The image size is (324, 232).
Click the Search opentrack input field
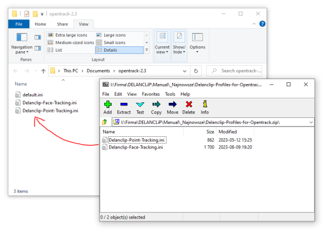[238, 71]
